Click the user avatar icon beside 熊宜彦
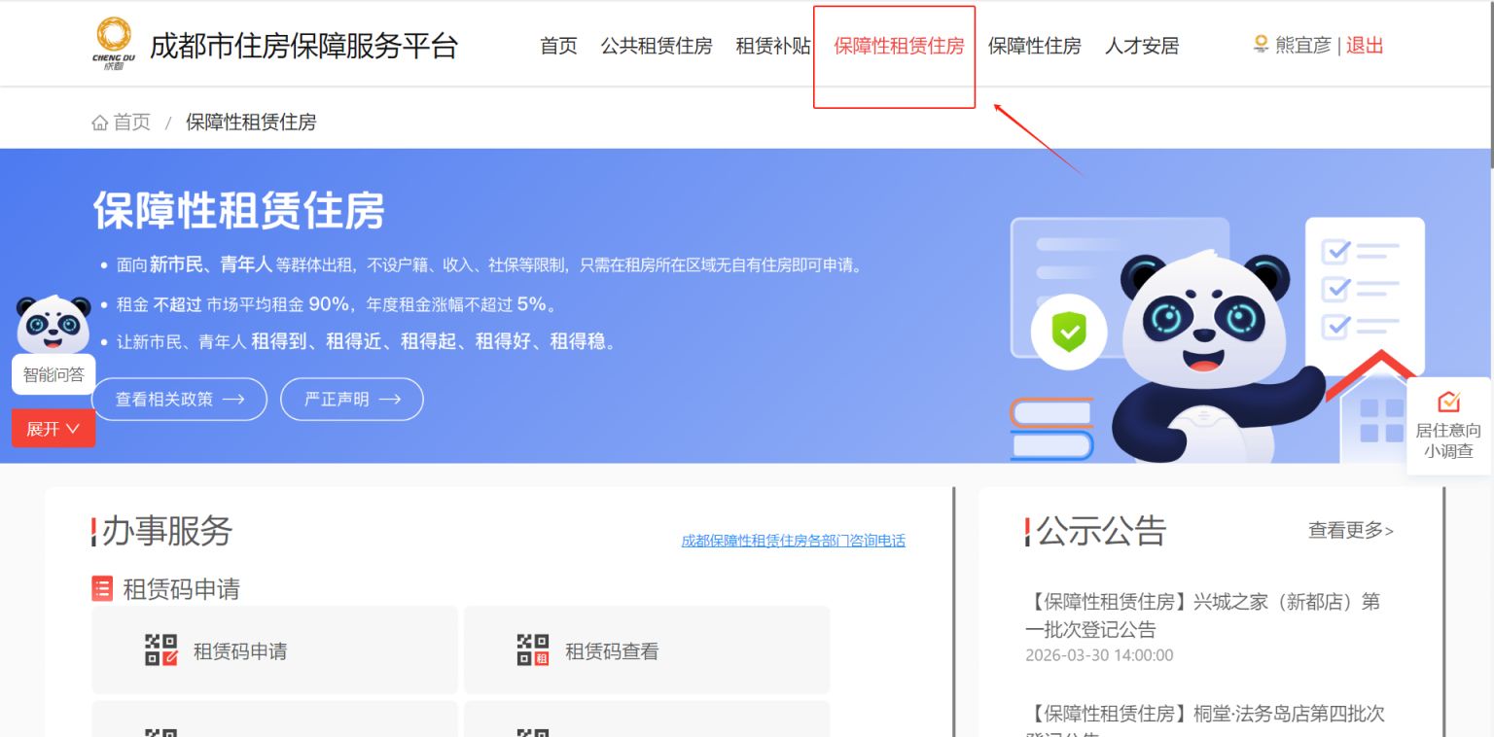Image resolution: width=1494 pixels, height=737 pixels. 1261,45
